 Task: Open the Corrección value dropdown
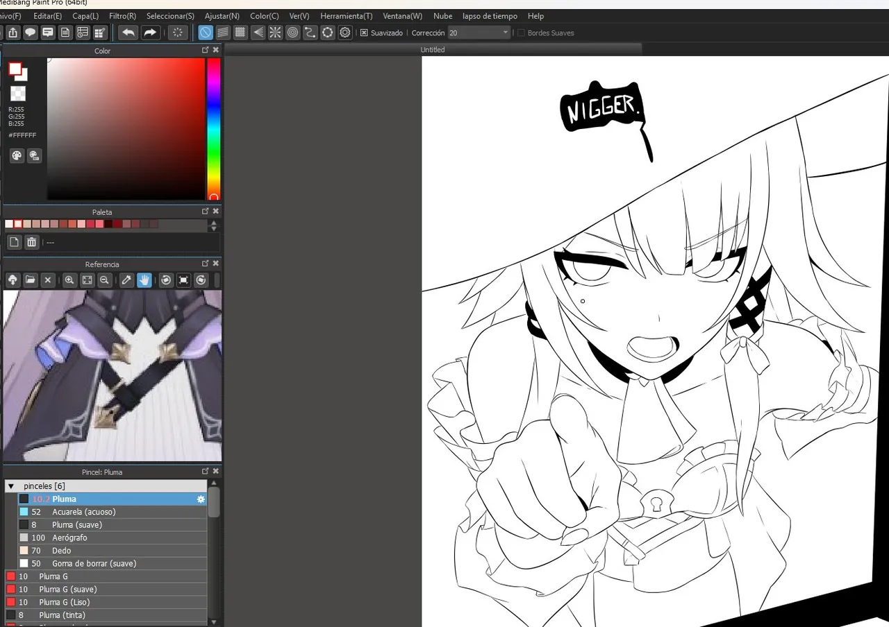coord(505,33)
